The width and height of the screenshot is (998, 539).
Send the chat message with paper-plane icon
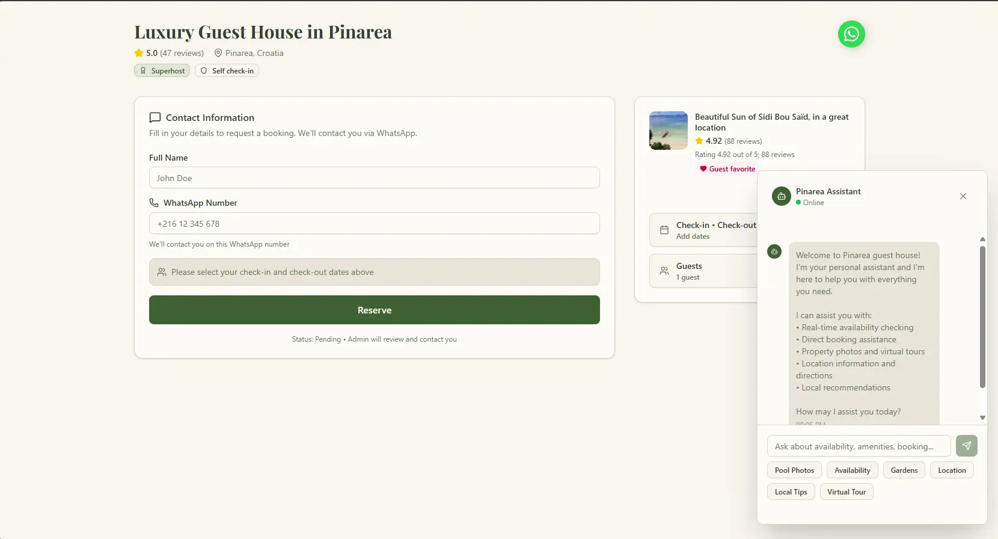coord(966,446)
